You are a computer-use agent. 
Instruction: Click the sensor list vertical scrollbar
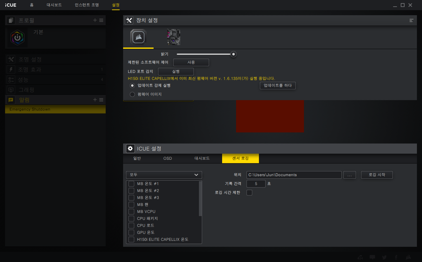point(200,198)
